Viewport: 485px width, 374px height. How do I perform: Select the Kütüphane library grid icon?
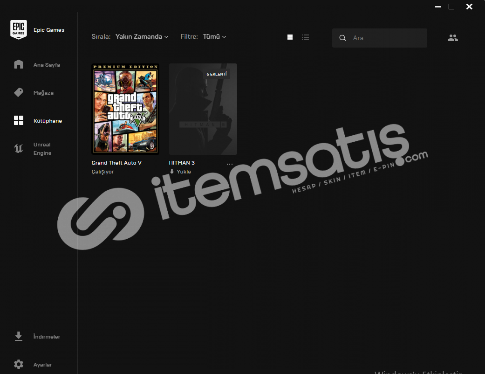tap(19, 120)
